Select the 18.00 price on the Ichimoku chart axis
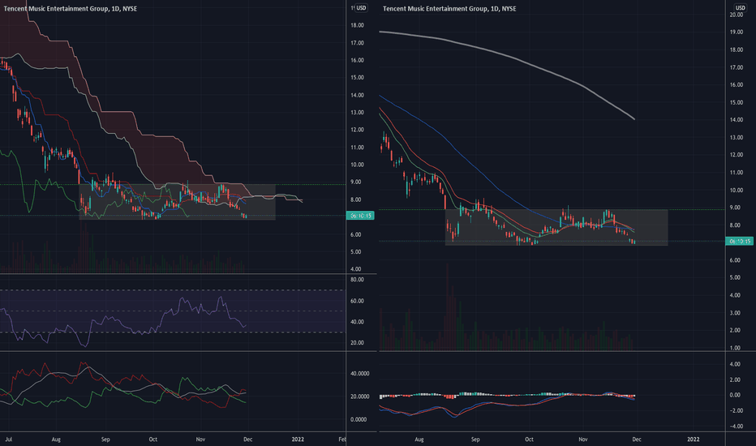 (x=357, y=26)
